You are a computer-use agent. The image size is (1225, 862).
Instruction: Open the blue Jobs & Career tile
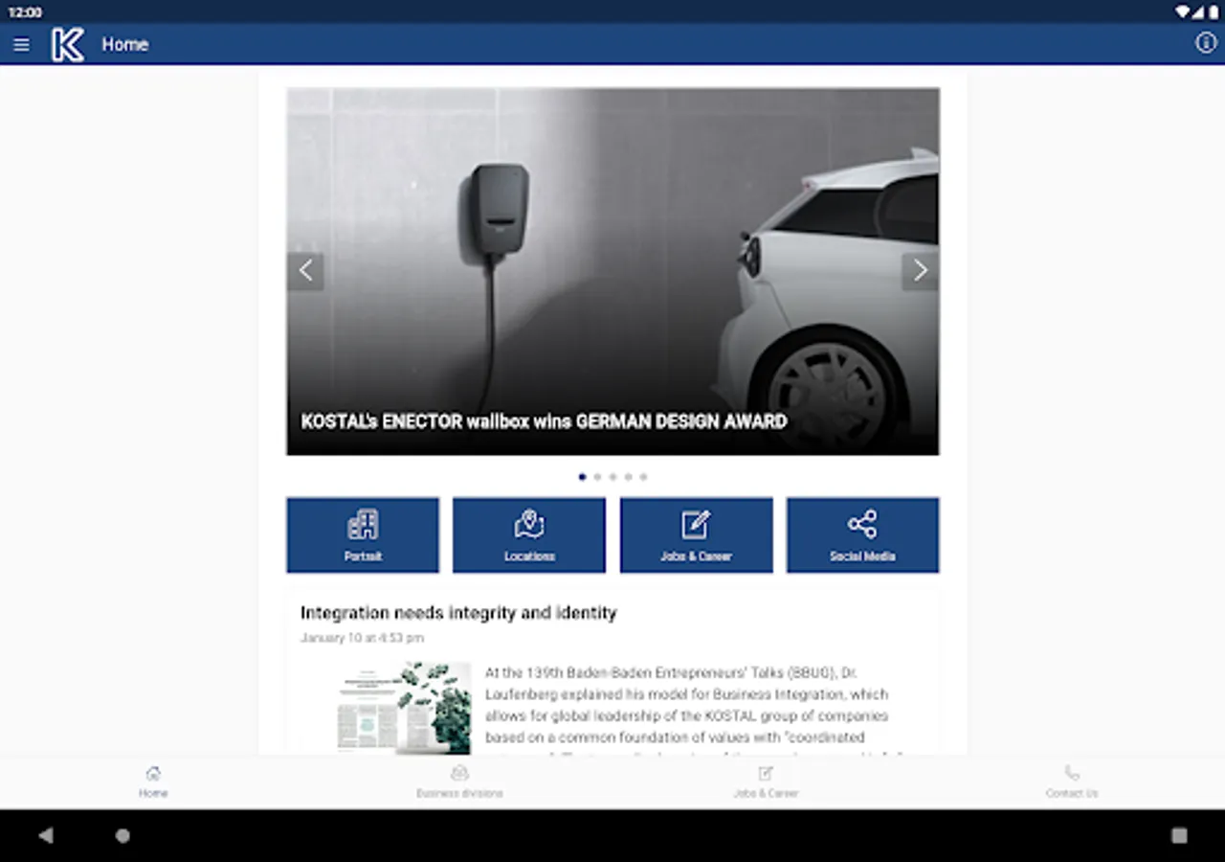697,534
